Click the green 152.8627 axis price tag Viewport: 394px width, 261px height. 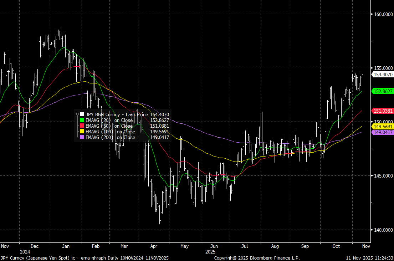(383, 91)
